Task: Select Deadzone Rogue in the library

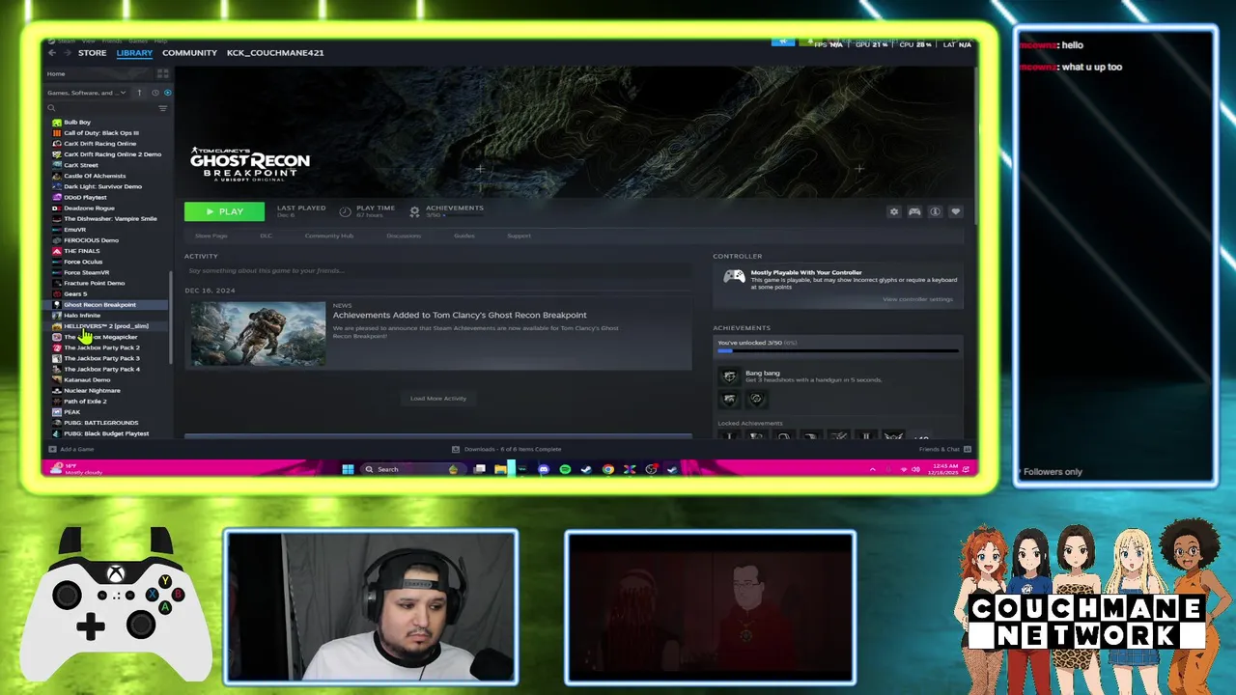Action: [89, 208]
